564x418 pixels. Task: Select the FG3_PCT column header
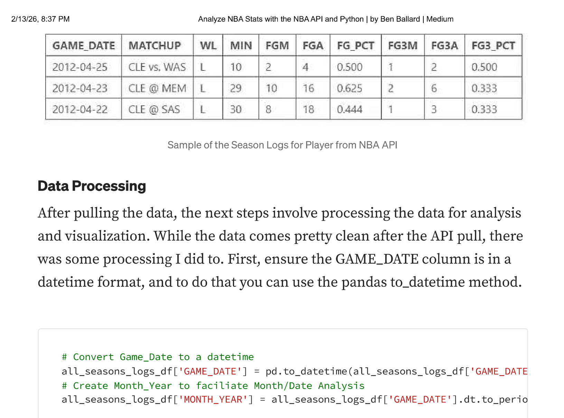point(493,46)
